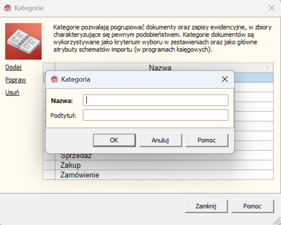281x225 pixels.
Task: Select the Sprzedaż row
Action: tap(158, 156)
